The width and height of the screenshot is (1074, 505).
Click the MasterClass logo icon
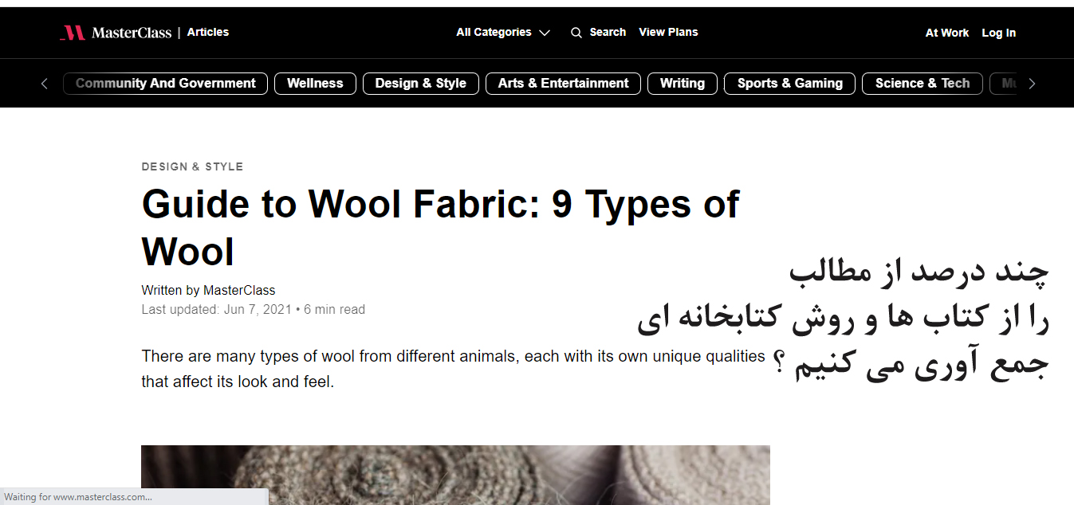73,33
